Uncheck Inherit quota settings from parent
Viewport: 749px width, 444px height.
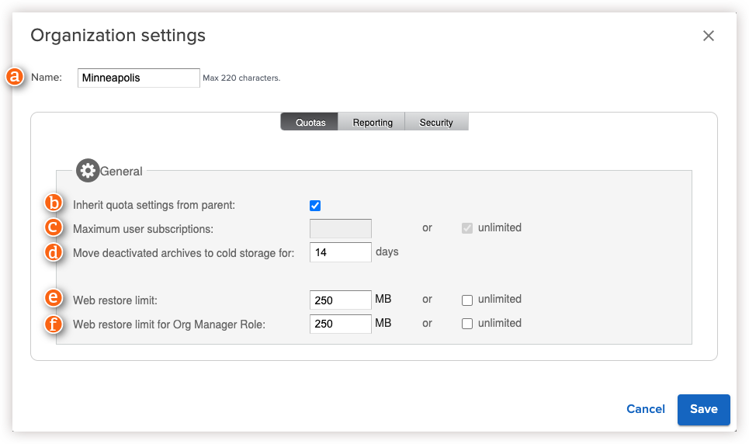point(315,206)
